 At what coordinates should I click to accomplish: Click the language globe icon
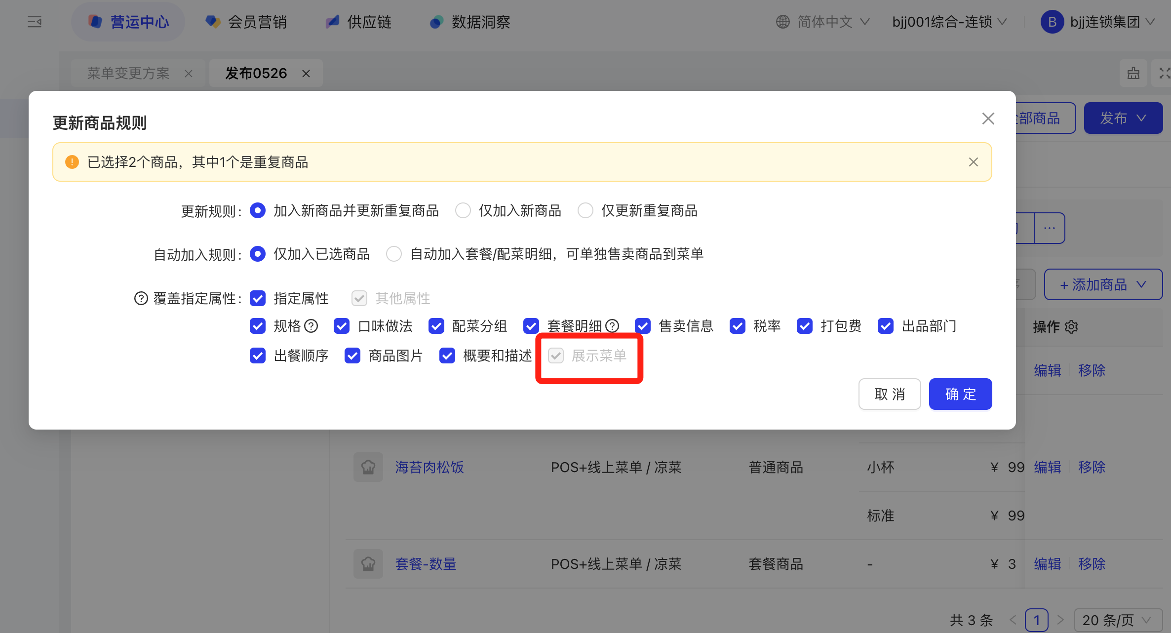click(x=782, y=22)
